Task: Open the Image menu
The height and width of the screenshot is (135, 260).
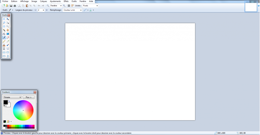Action: point(34,1)
